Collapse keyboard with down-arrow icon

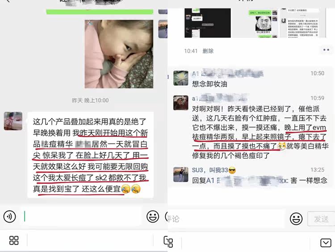[326, 243]
